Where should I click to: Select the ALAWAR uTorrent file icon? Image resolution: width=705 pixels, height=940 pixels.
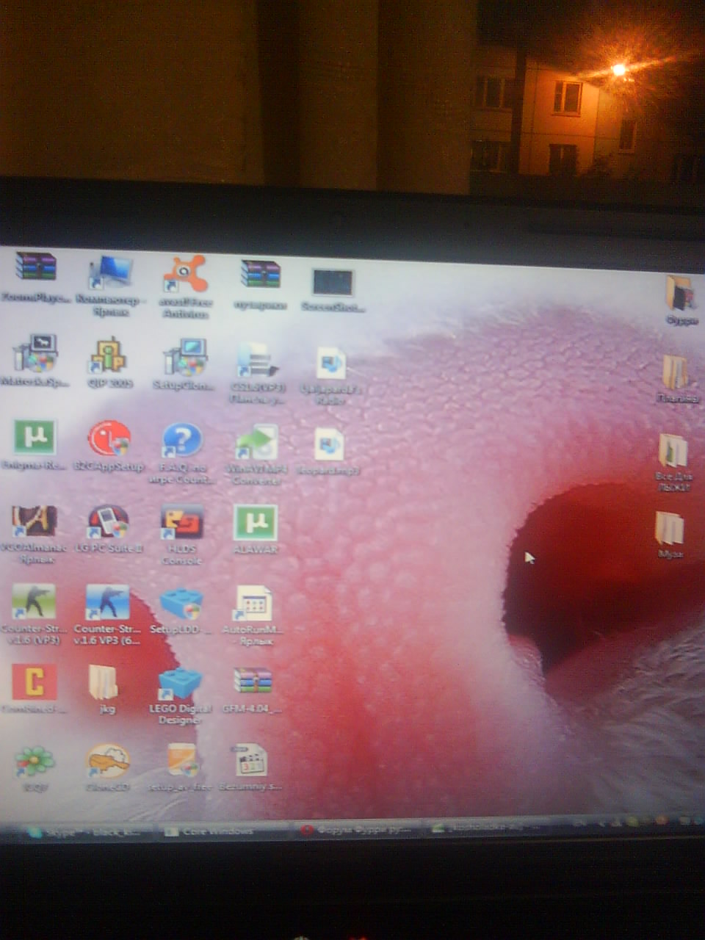click(x=255, y=523)
